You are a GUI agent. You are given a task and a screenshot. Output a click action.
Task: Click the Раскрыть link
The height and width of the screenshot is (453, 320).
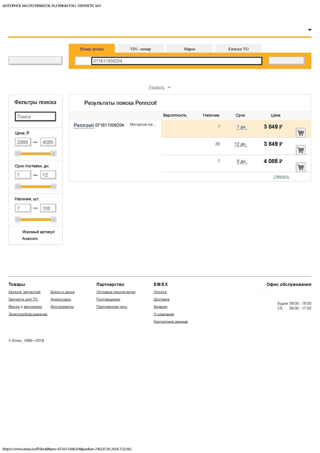[x=157, y=87]
